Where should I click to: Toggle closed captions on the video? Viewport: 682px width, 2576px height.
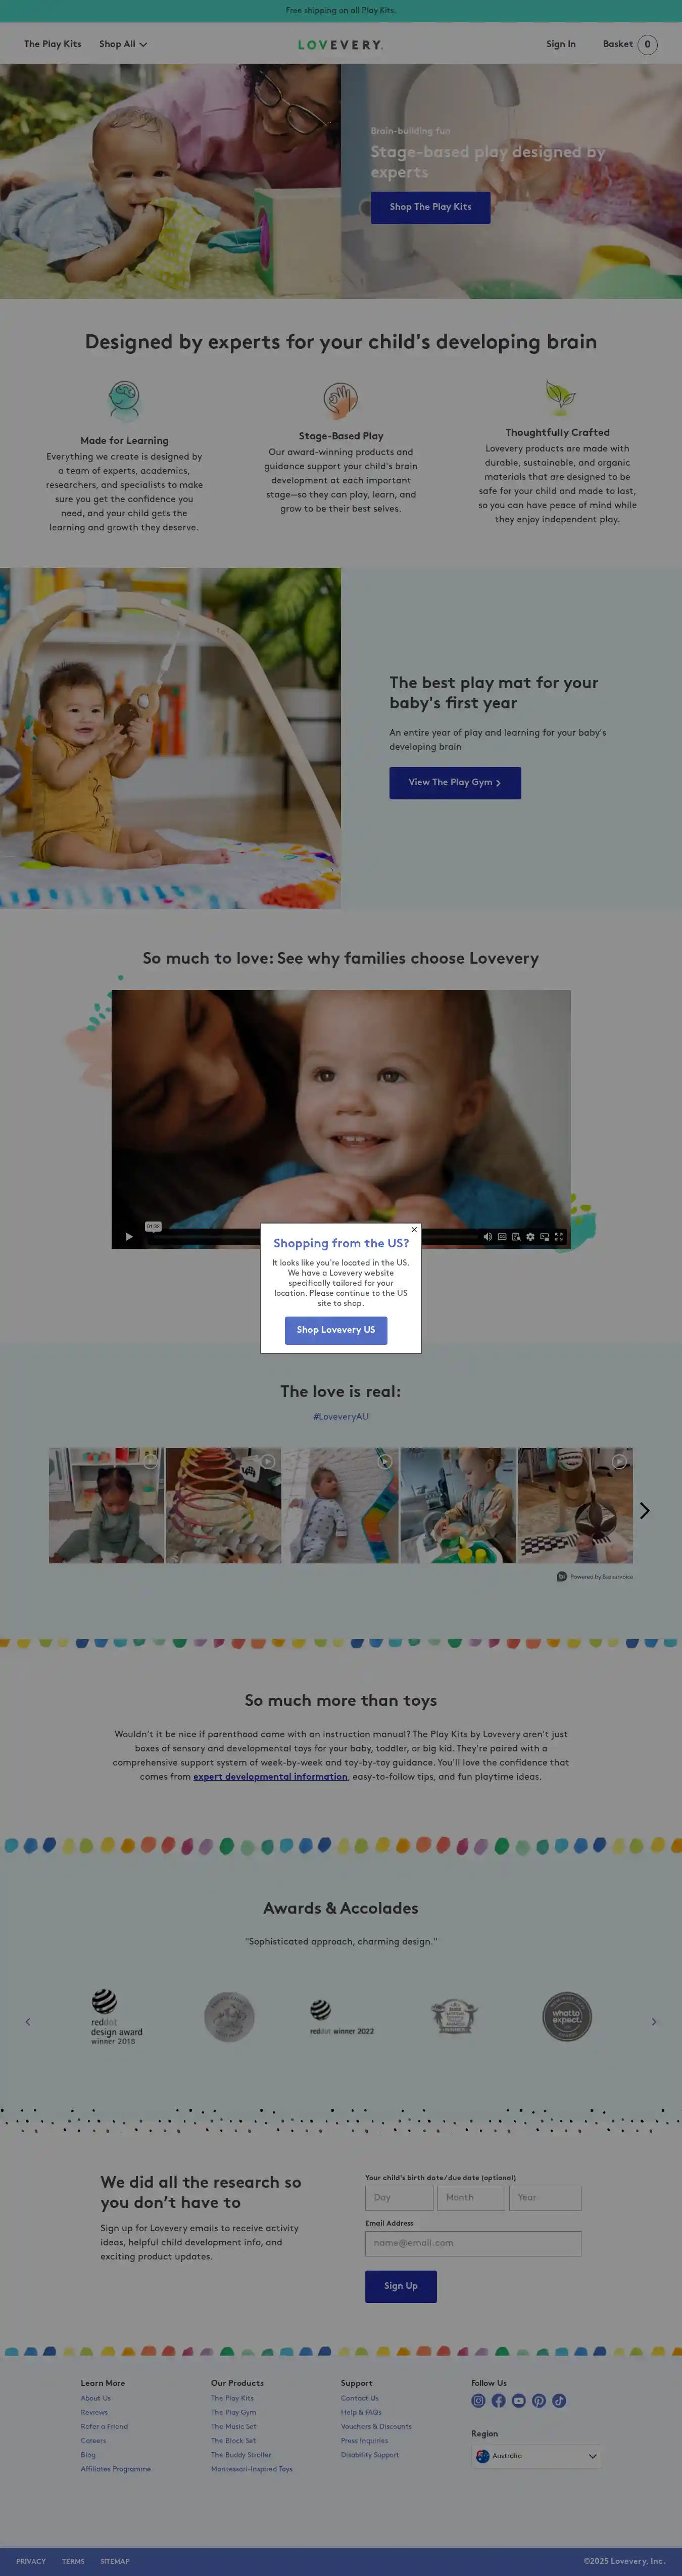pos(502,1237)
